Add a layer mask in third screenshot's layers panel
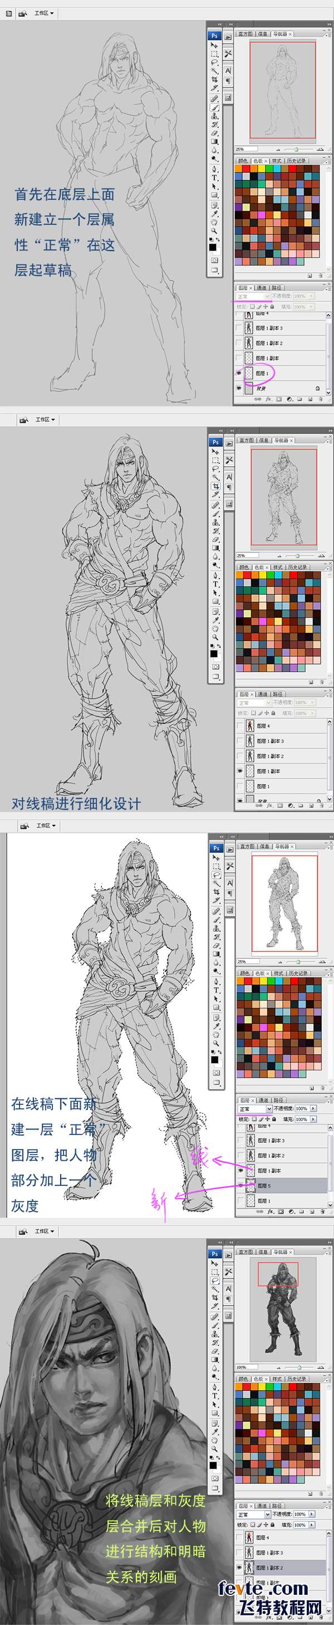Screen dimensions: 334x1625 [281, 1211]
